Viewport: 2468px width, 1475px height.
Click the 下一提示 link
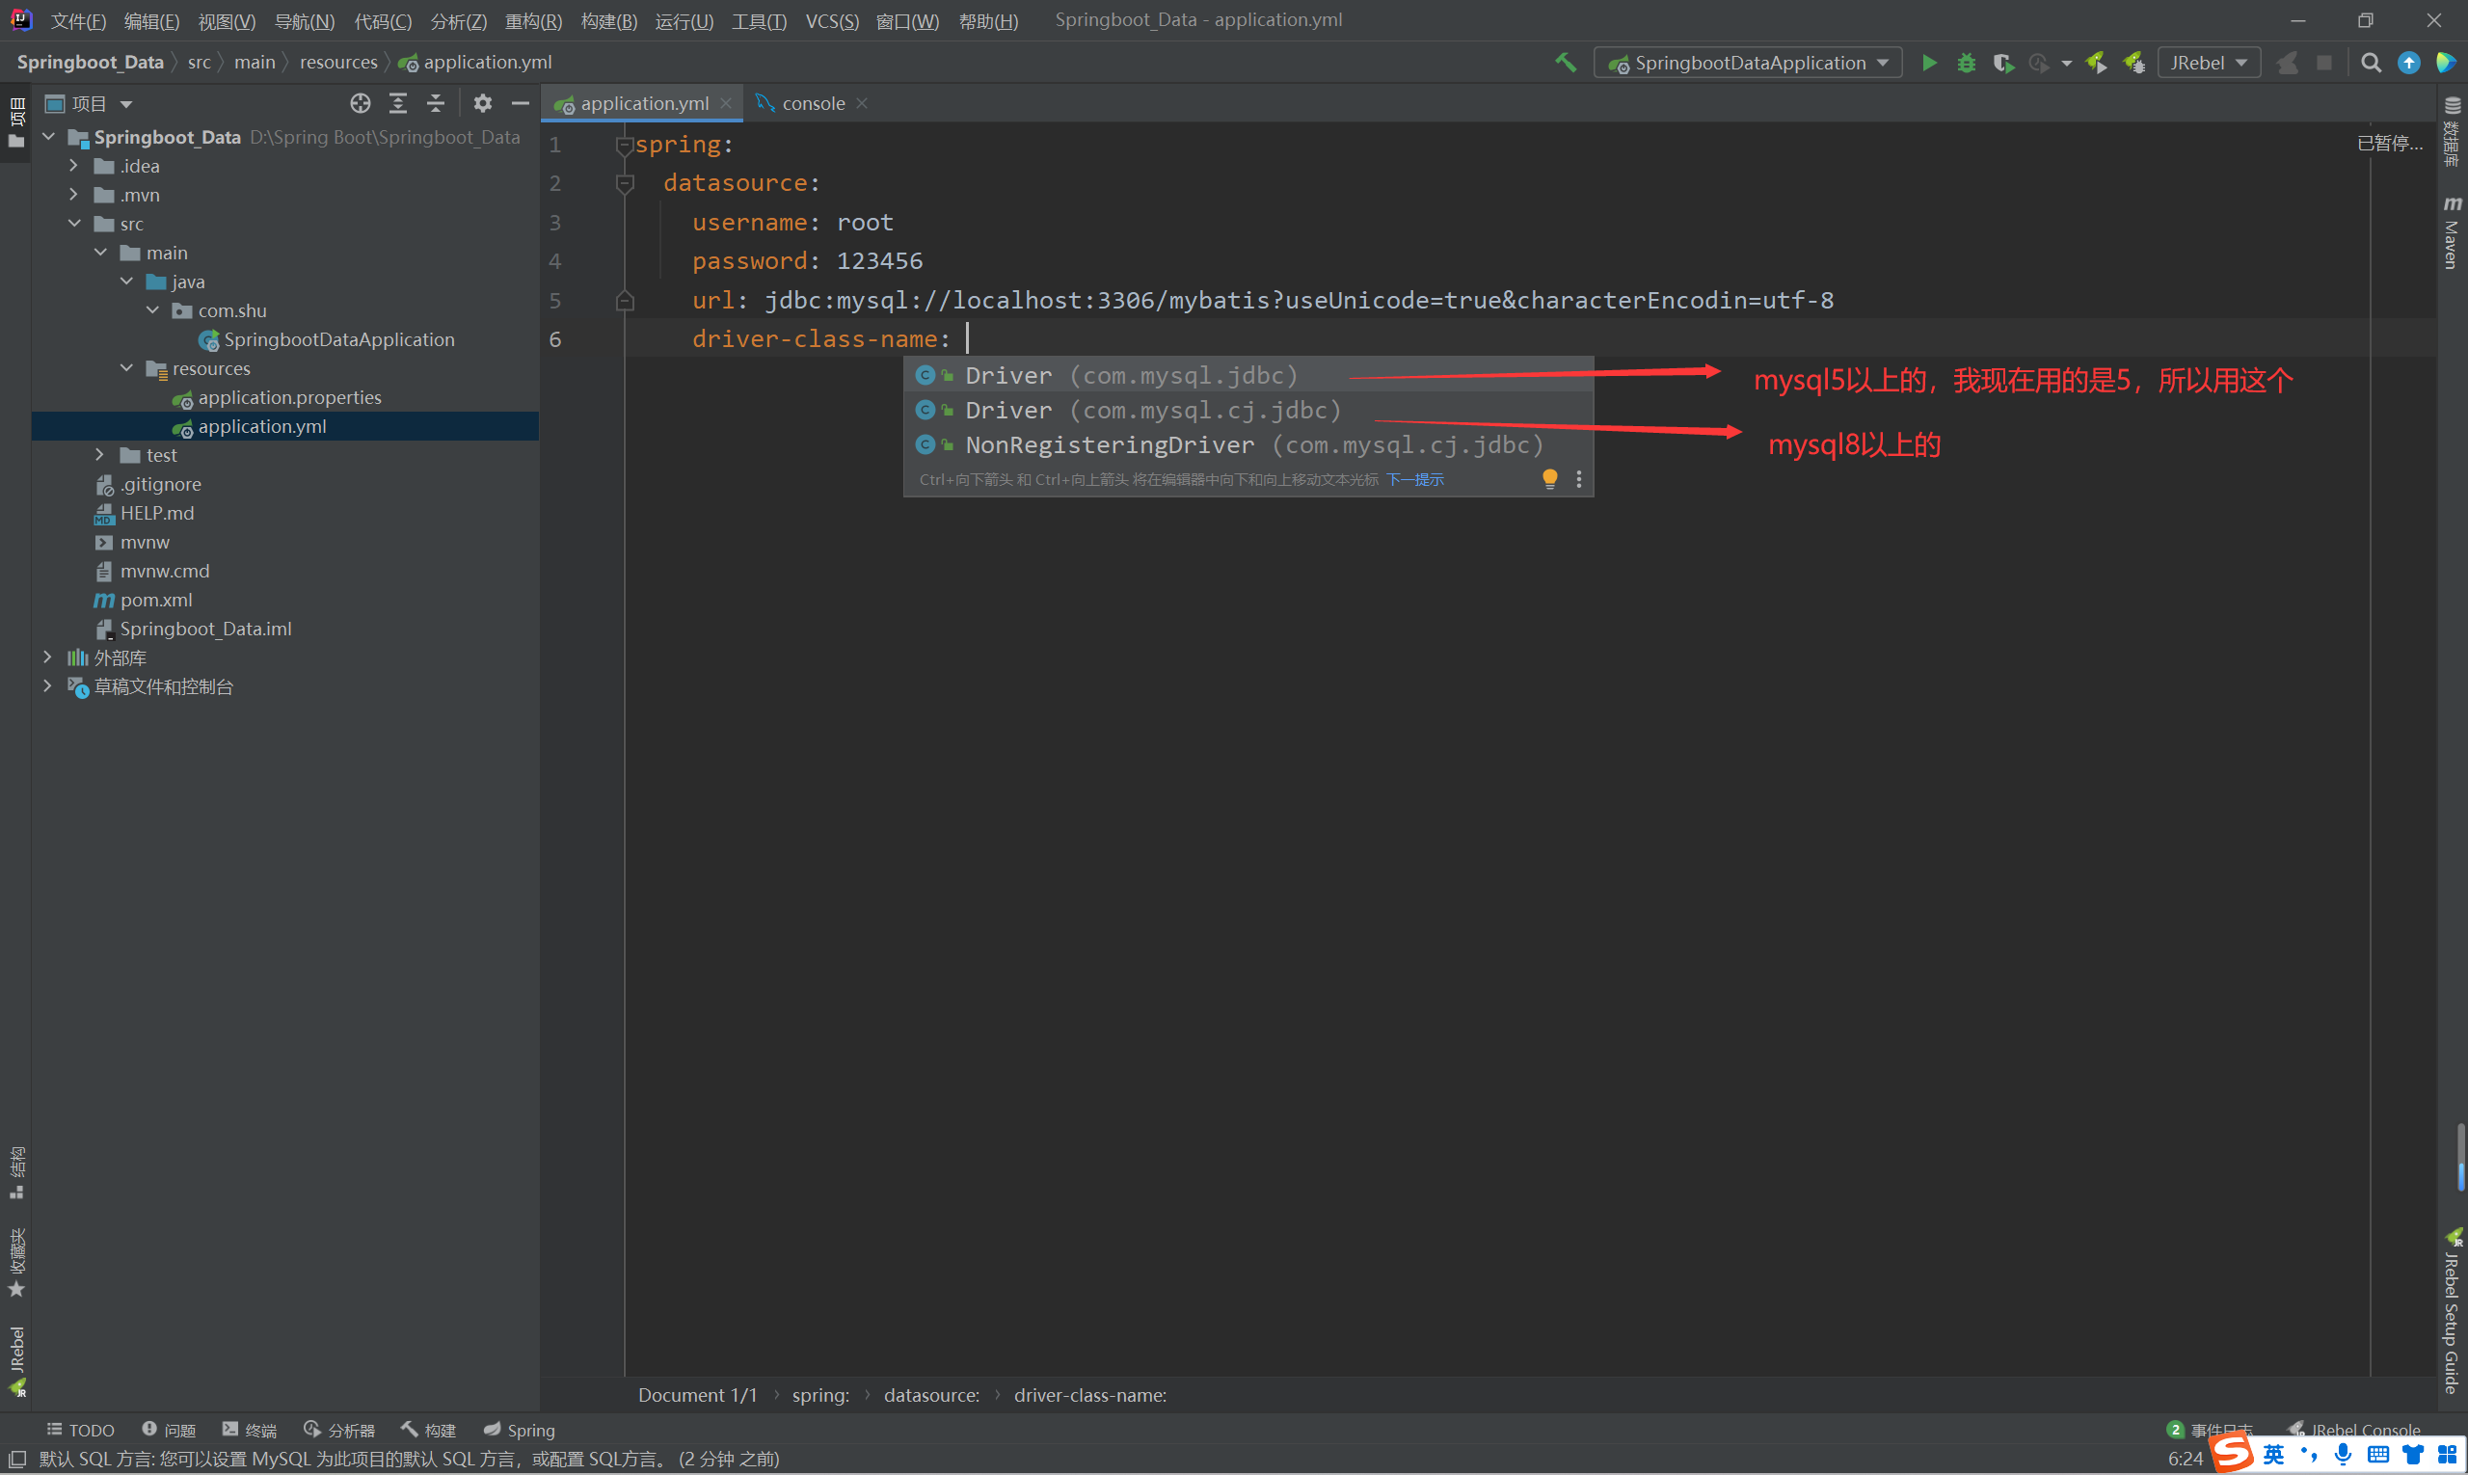(1414, 480)
